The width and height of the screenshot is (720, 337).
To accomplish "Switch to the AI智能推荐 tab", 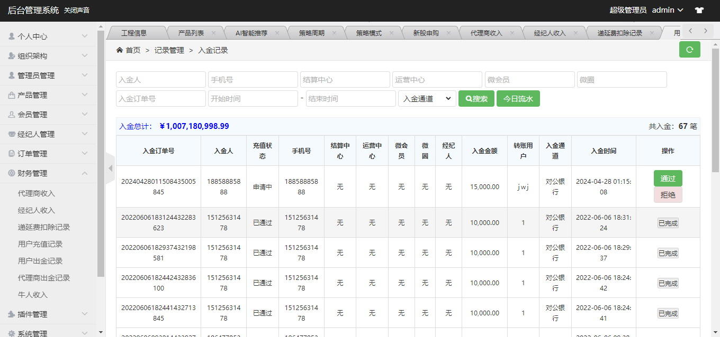I will (251, 33).
